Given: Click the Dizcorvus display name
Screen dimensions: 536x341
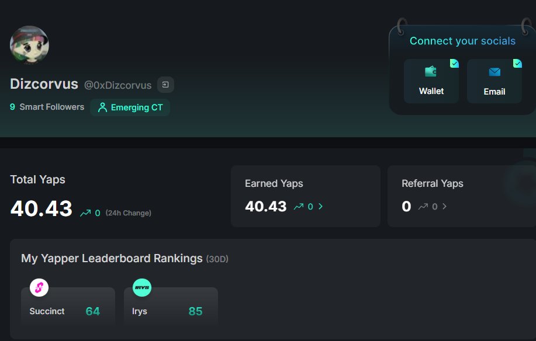Looking at the screenshot, I should 44,84.
